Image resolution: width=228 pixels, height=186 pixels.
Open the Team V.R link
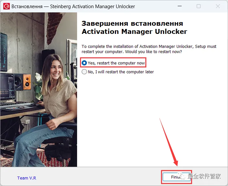pos(26,178)
